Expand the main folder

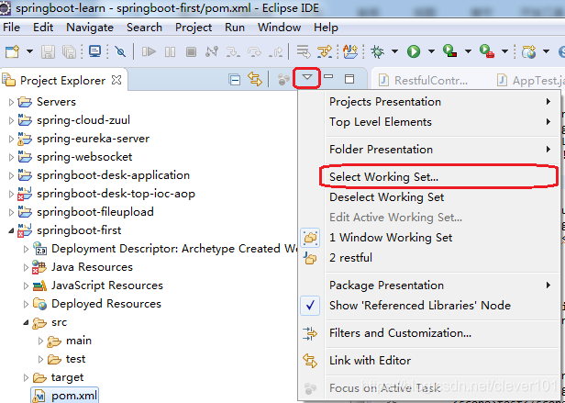pos(40,341)
